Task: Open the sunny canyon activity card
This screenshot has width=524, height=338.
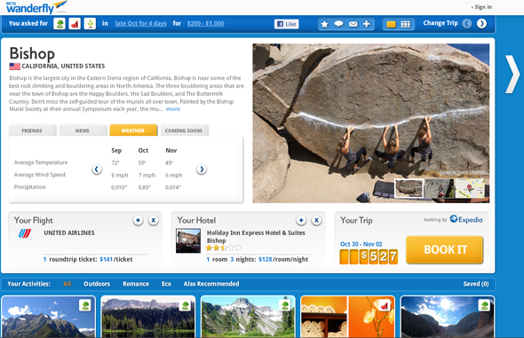Action: pyautogui.click(x=447, y=317)
